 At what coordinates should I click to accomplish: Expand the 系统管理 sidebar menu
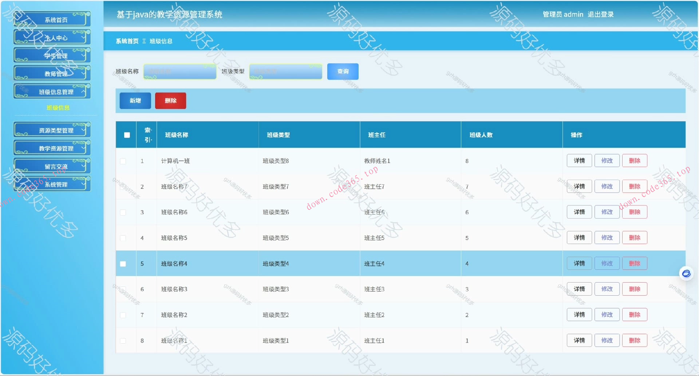(52, 184)
